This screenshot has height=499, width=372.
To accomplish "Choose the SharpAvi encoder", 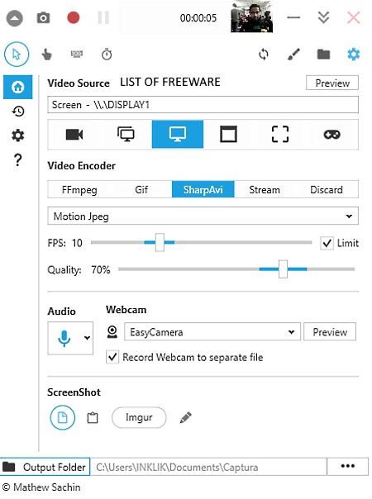I will (203, 190).
